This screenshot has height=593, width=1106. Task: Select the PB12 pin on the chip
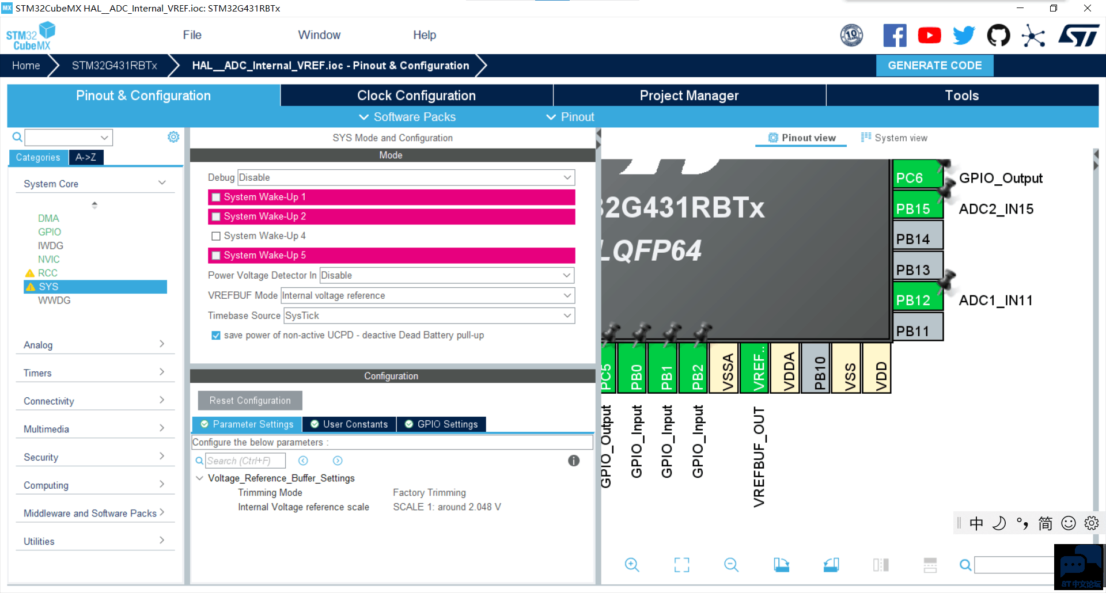click(x=918, y=297)
